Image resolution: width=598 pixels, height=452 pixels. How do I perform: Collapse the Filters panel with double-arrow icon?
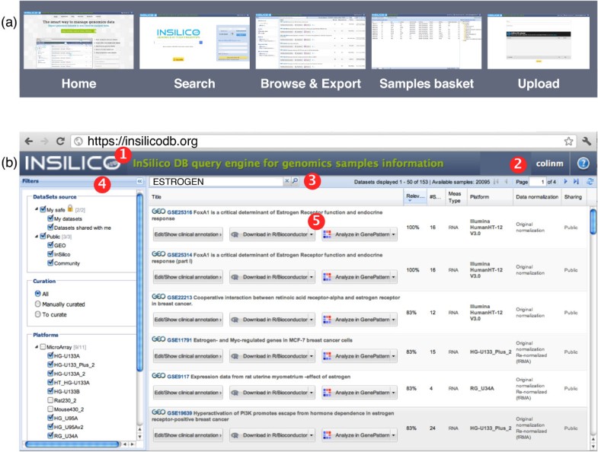(139, 181)
